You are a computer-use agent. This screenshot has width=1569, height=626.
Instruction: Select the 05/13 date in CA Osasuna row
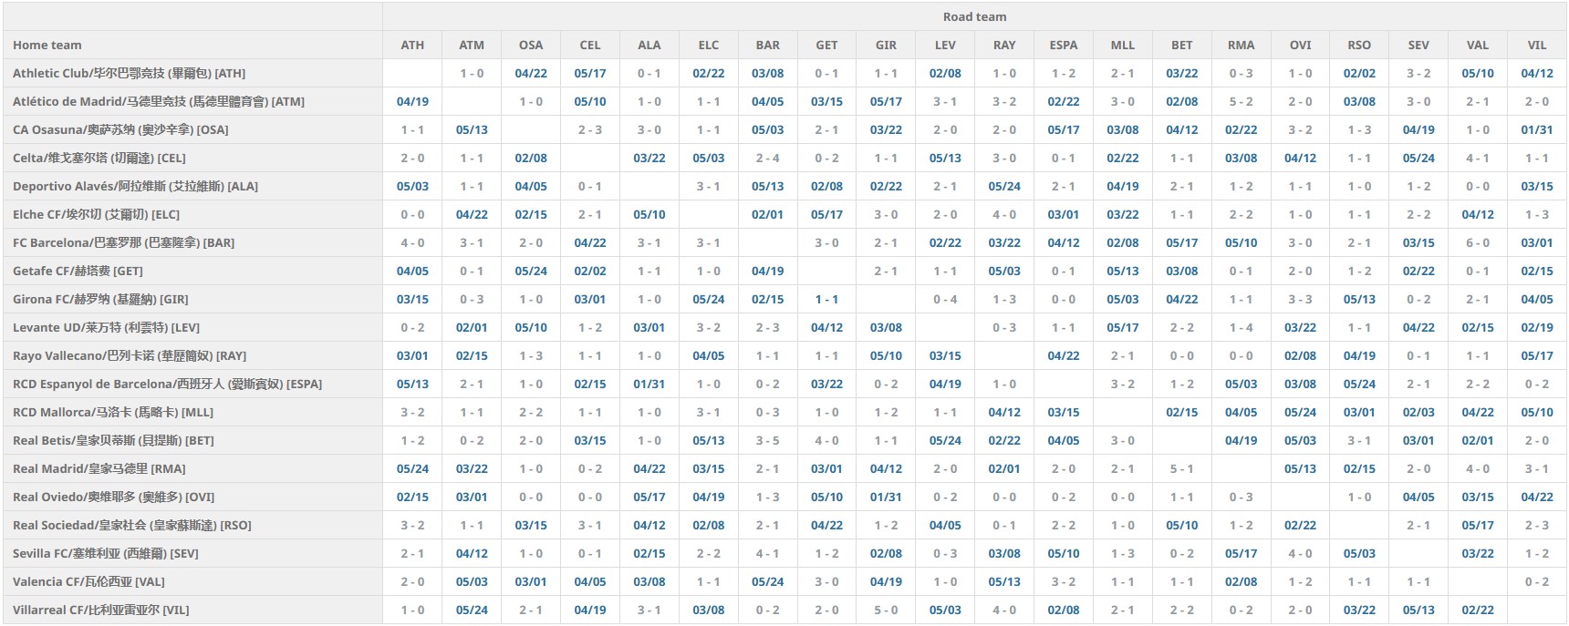[472, 130]
